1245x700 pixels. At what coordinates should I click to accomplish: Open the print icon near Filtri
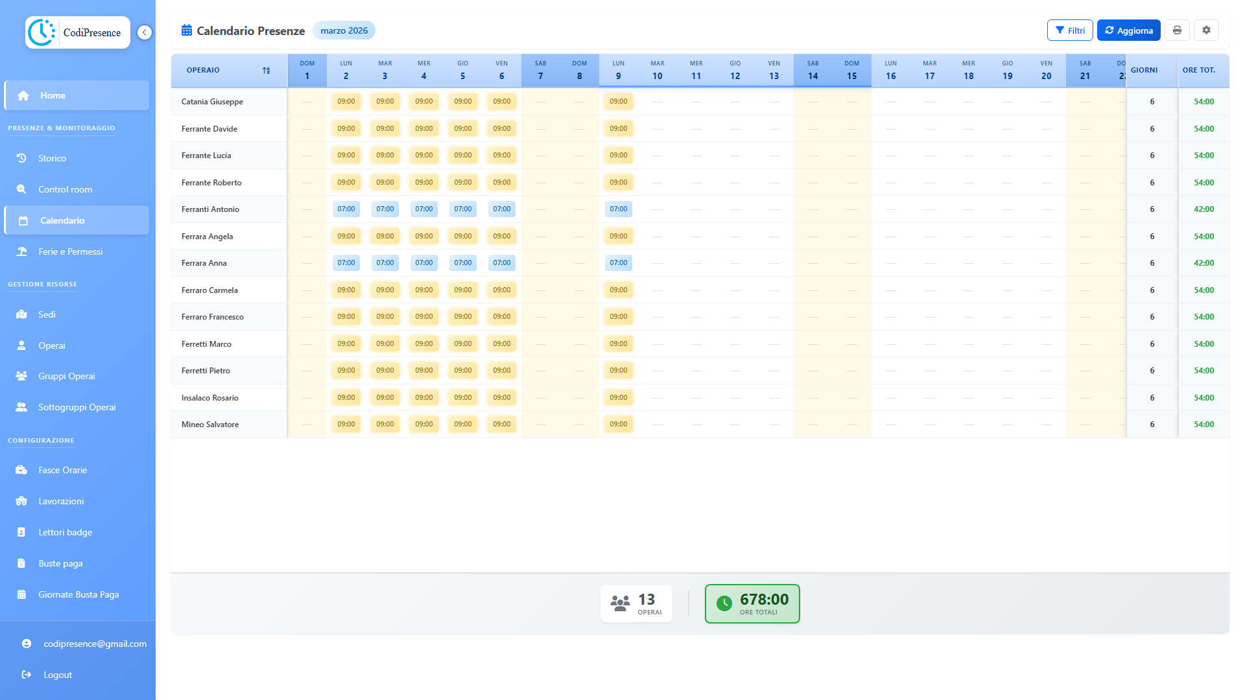pos(1177,30)
